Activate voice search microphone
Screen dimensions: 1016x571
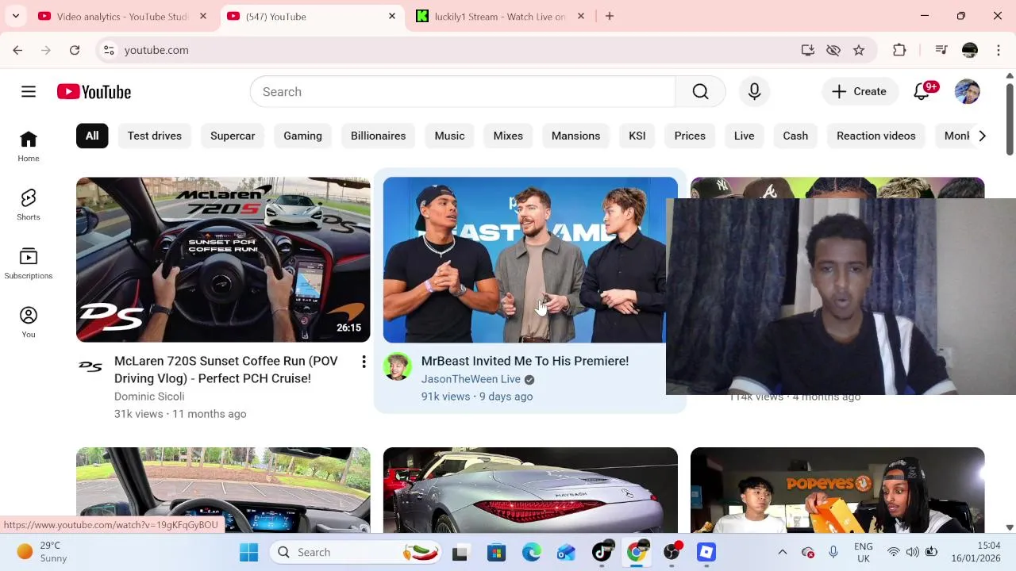tap(754, 92)
